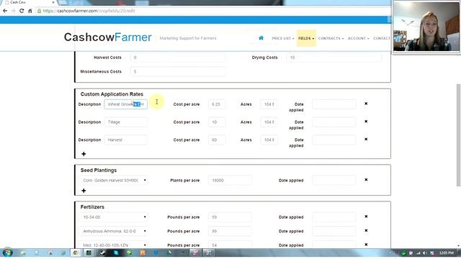Remove the Wheat Growers custom application row
This screenshot has width=461, height=259.
point(366,104)
